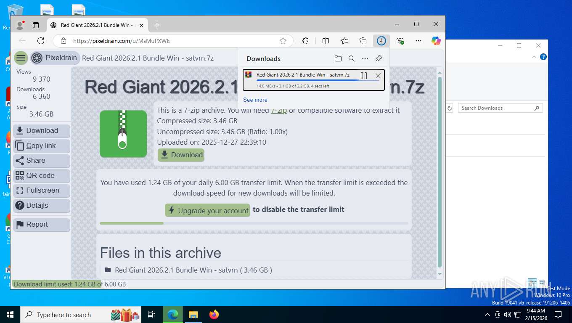The height and width of the screenshot is (323, 572).
Task: Close the Red Giant browser tab
Action: 141,25
